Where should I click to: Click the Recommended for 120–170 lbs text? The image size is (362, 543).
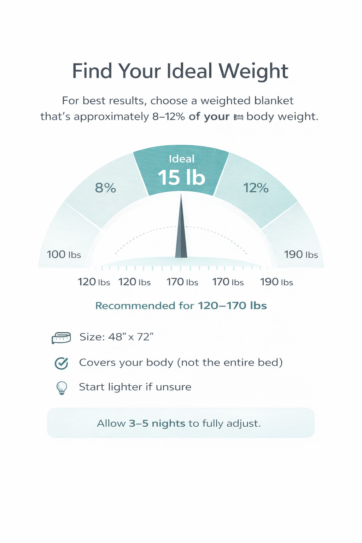181,305
